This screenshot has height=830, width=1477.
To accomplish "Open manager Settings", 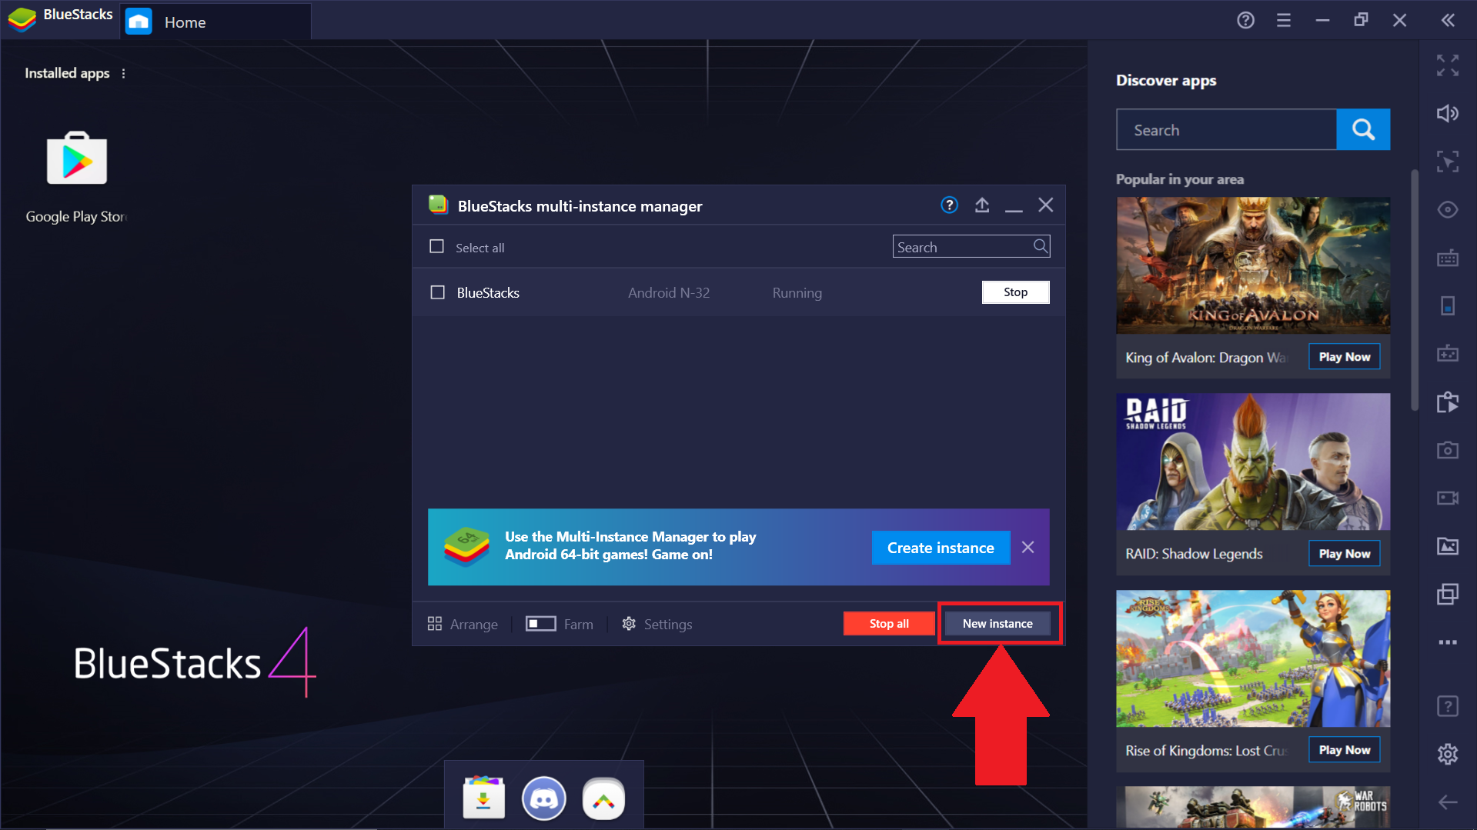I will (x=657, y=624).
